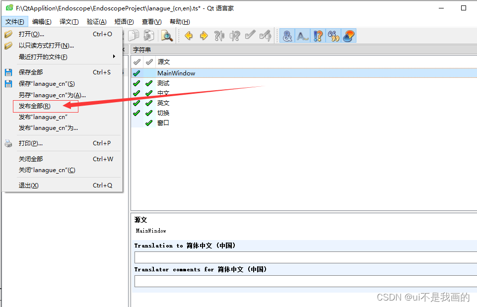The width and height of the screenshot is (477, 307).
Task: Click the previous item yellow arrow icon
Action: [189, 35]
